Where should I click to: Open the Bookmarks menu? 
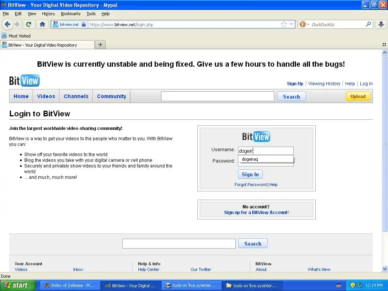coord(71,14)
